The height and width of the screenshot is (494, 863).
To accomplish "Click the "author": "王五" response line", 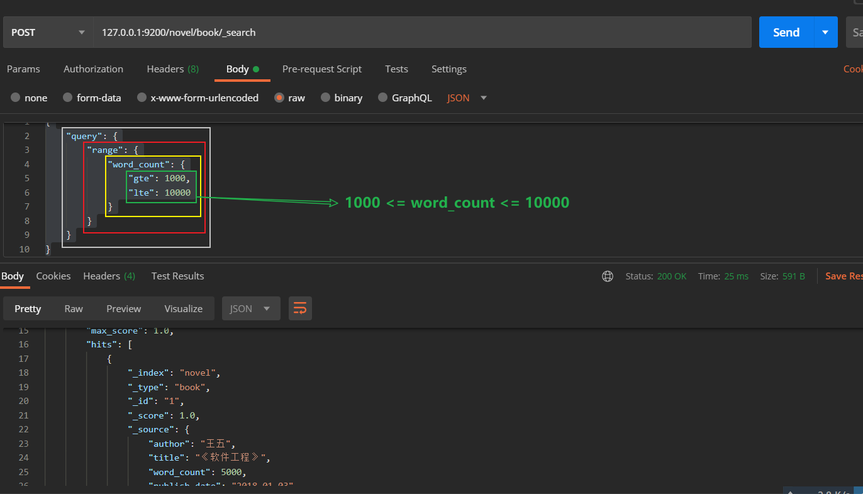I will tap(192, 444).
